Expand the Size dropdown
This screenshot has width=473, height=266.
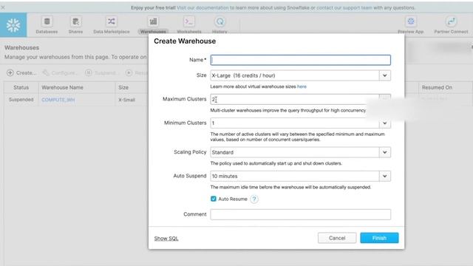pos(384,75)
